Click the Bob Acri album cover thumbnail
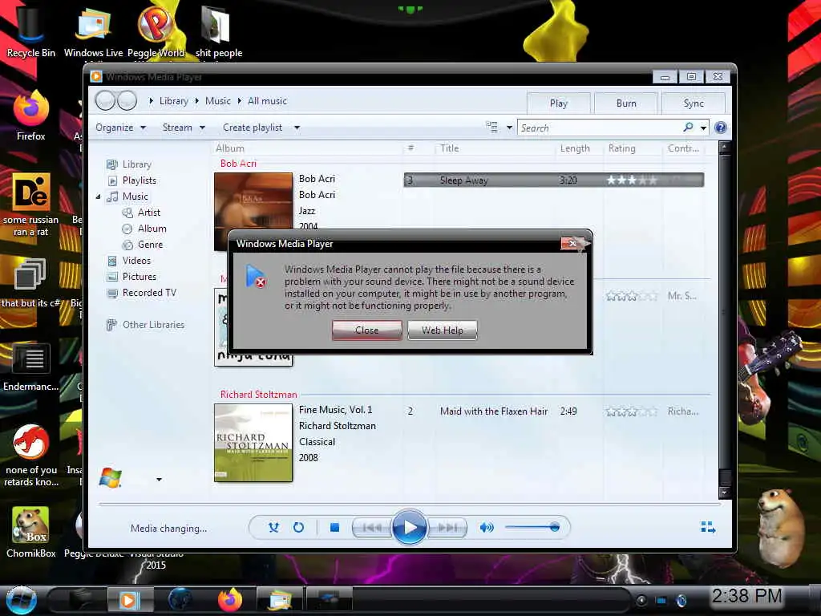 click(x=253, y=201)
